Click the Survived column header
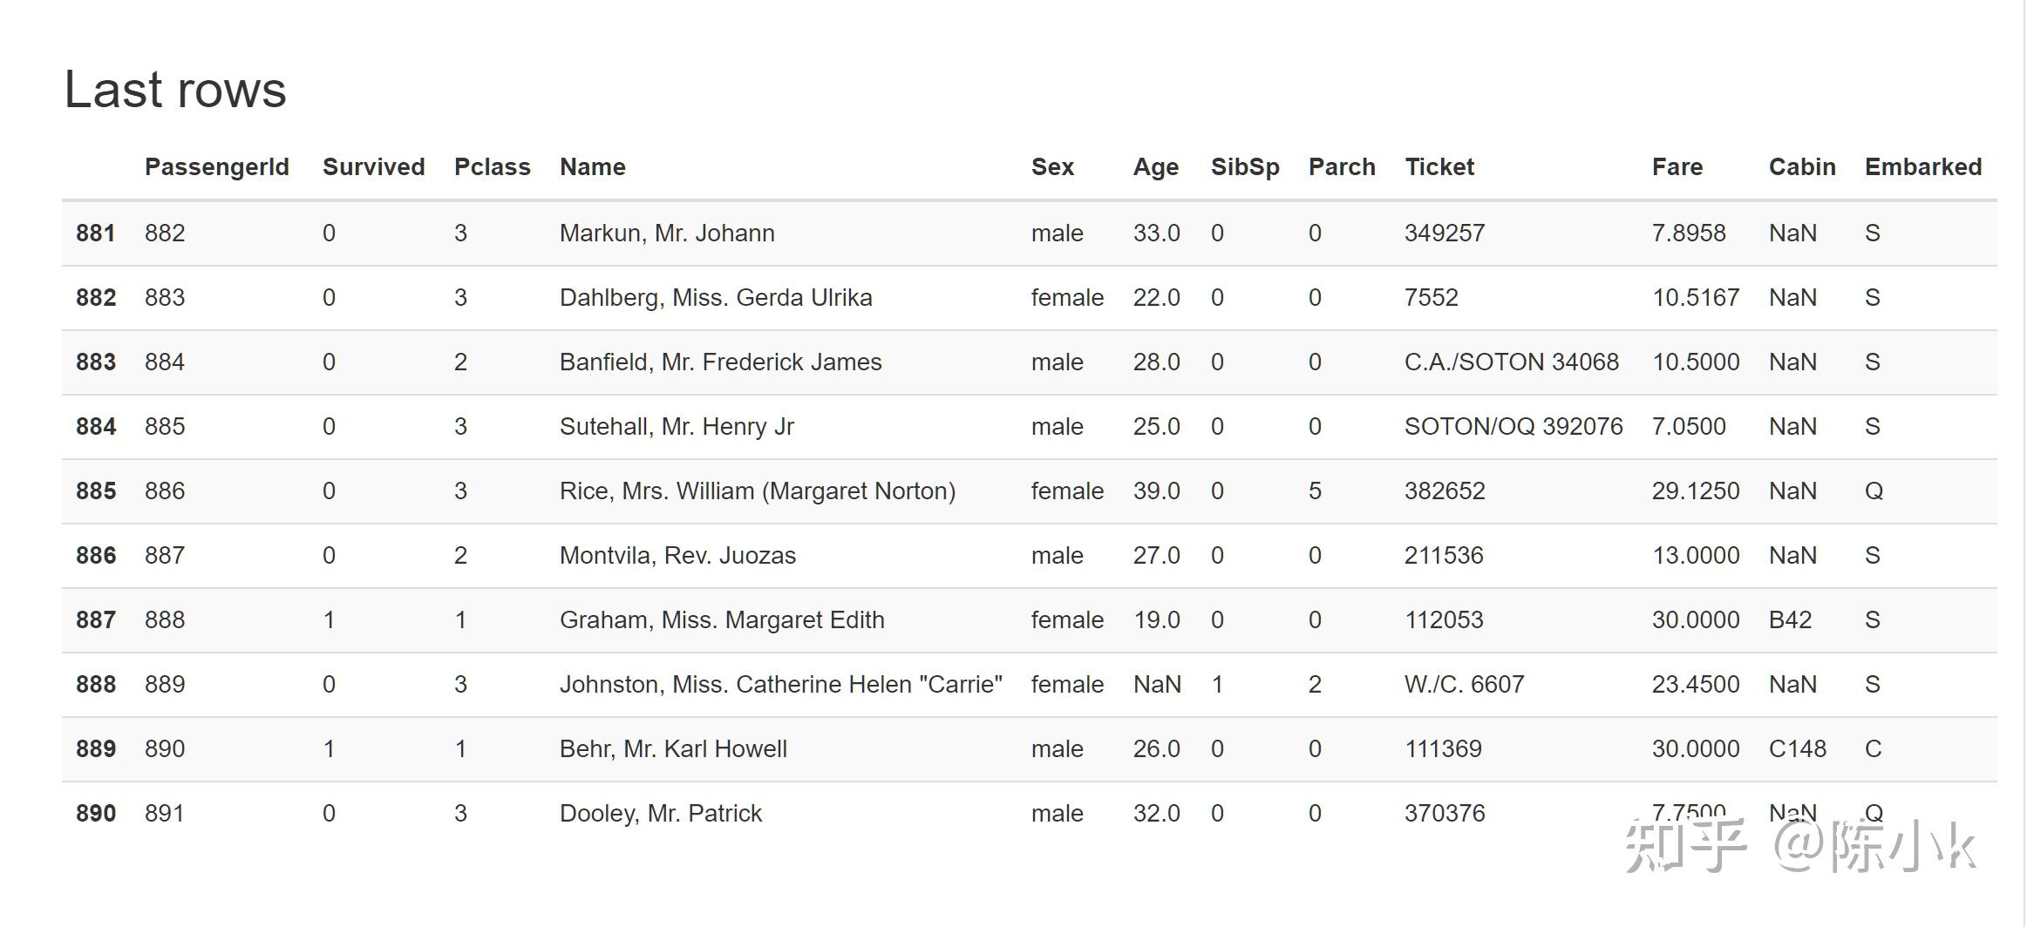The width and height of the screenshot is (2027, 927). 373,167
